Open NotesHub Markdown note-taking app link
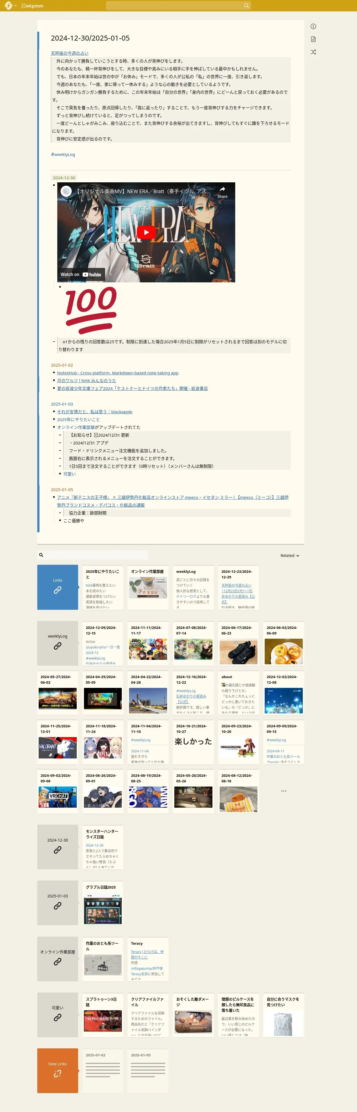Image resolution: width=357 pixels, height=1112 pixels. click(x=118, y=373)
